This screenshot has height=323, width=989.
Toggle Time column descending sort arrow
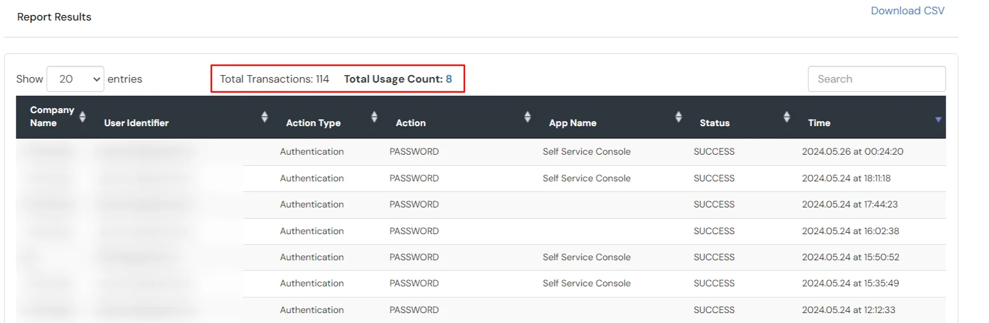point(938,119)
